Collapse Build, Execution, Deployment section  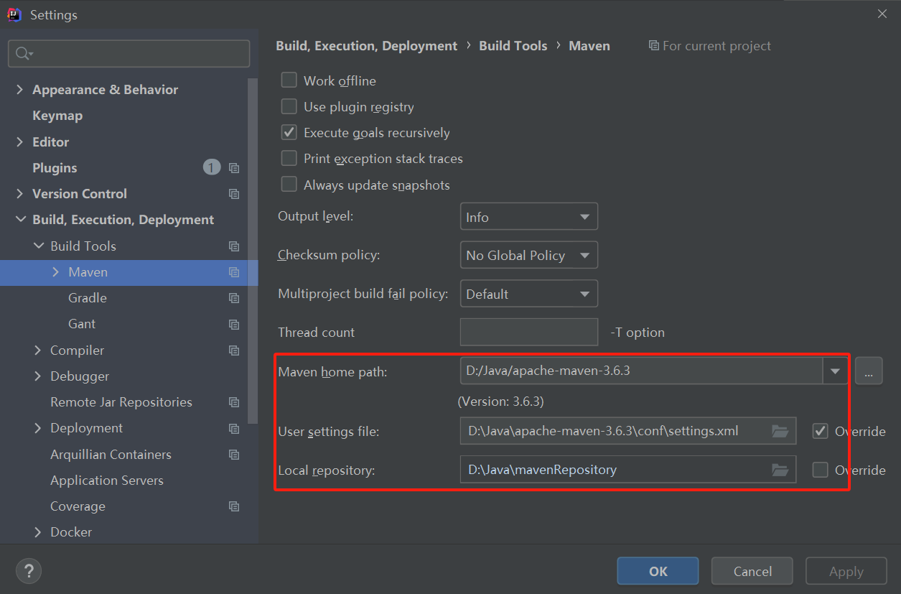point(20,220)
